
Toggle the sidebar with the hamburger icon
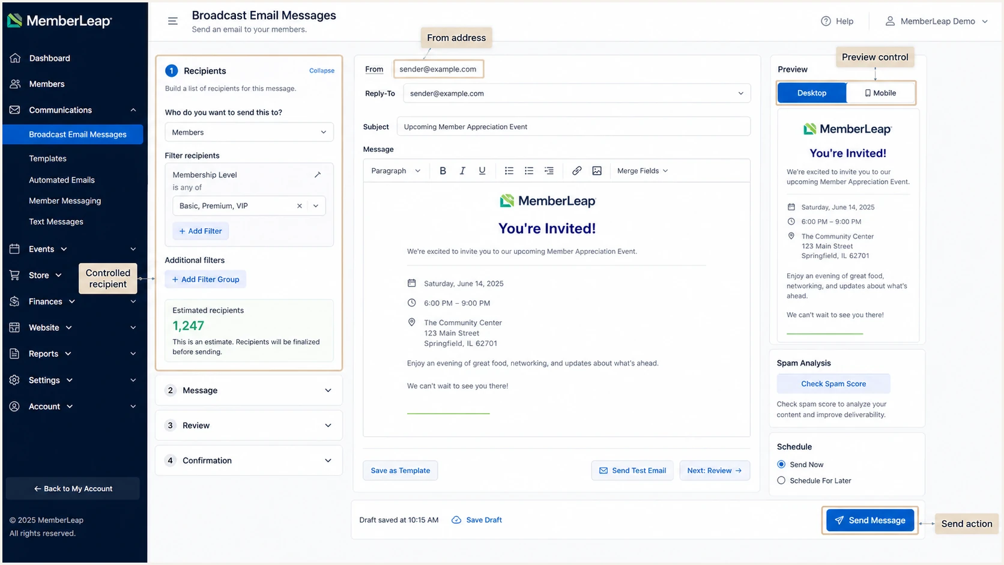point(173,21)
